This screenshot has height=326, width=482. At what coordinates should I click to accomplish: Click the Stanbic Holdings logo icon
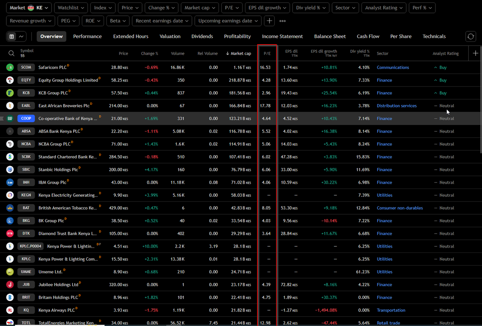point(10,170)
